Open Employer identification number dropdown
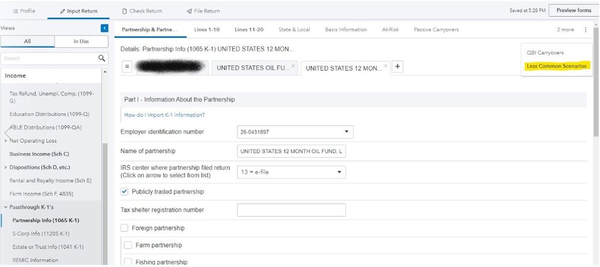 tap(346, 132)
